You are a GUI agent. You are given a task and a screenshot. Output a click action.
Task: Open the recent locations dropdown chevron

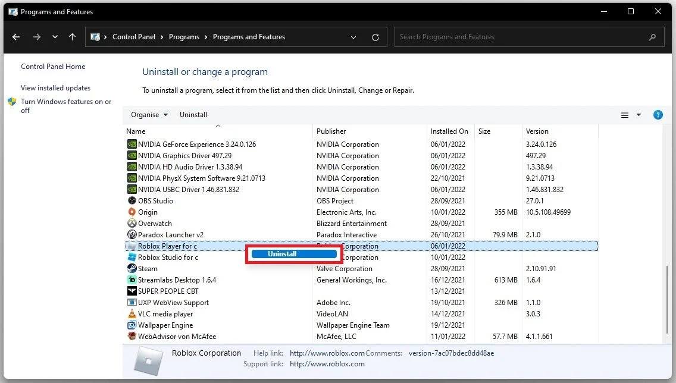click(x=55, y=37)
